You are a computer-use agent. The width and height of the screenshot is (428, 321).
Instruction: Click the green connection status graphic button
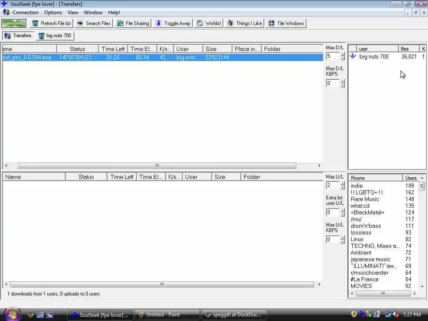pyautogui.click(x=14, y=23)
